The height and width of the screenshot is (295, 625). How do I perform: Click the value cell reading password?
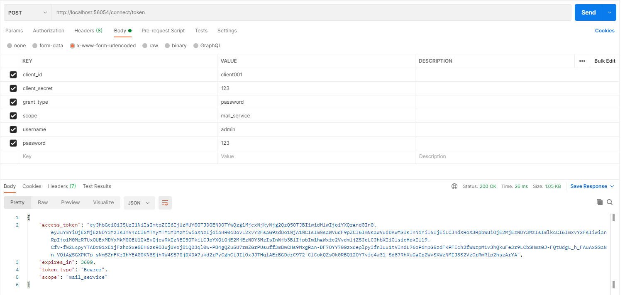pos(316,102)
